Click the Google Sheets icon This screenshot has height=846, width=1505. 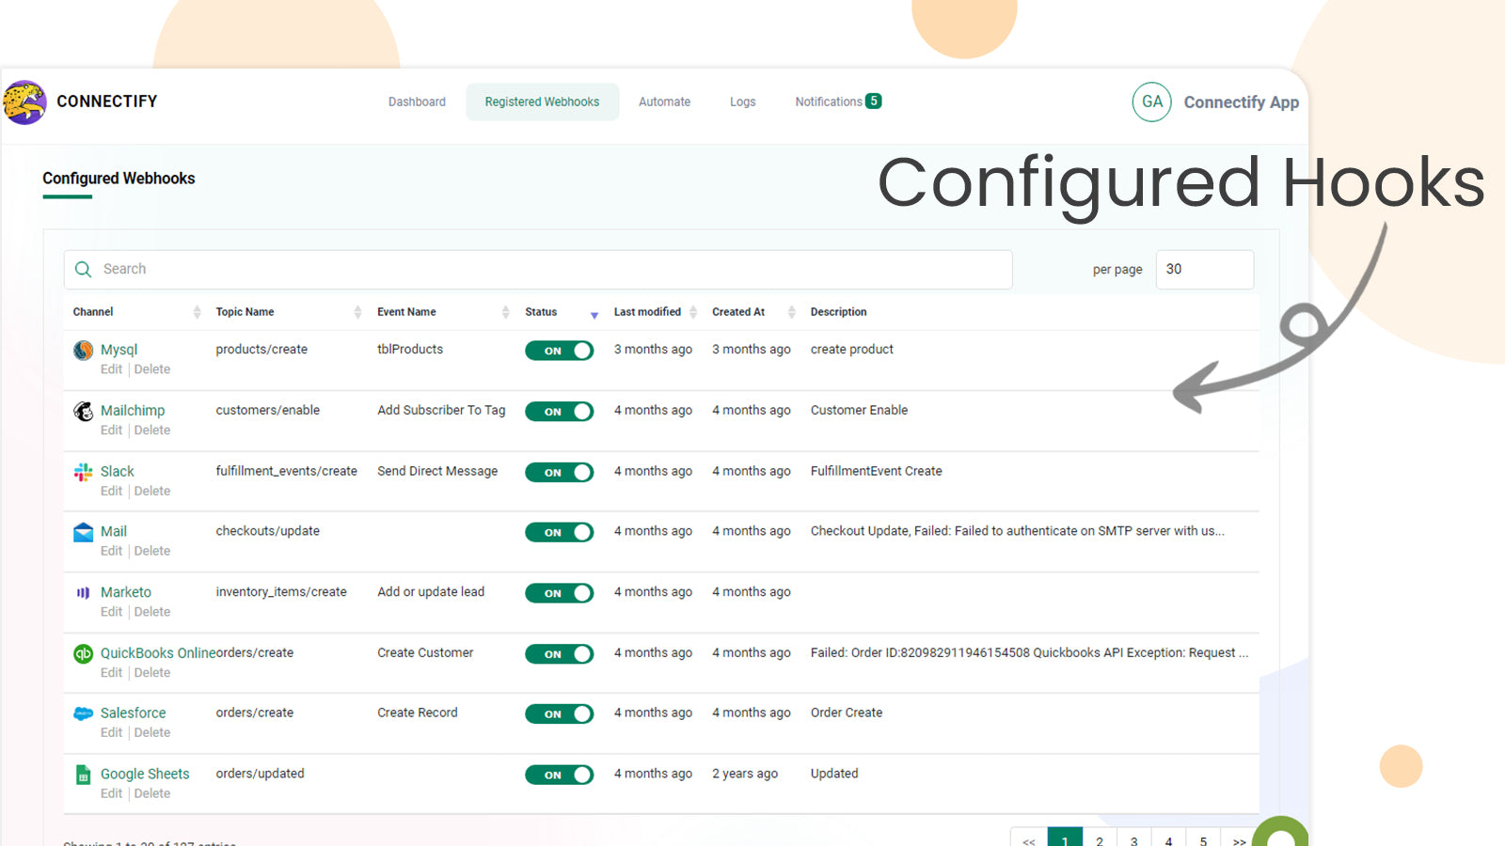(84, 775)
